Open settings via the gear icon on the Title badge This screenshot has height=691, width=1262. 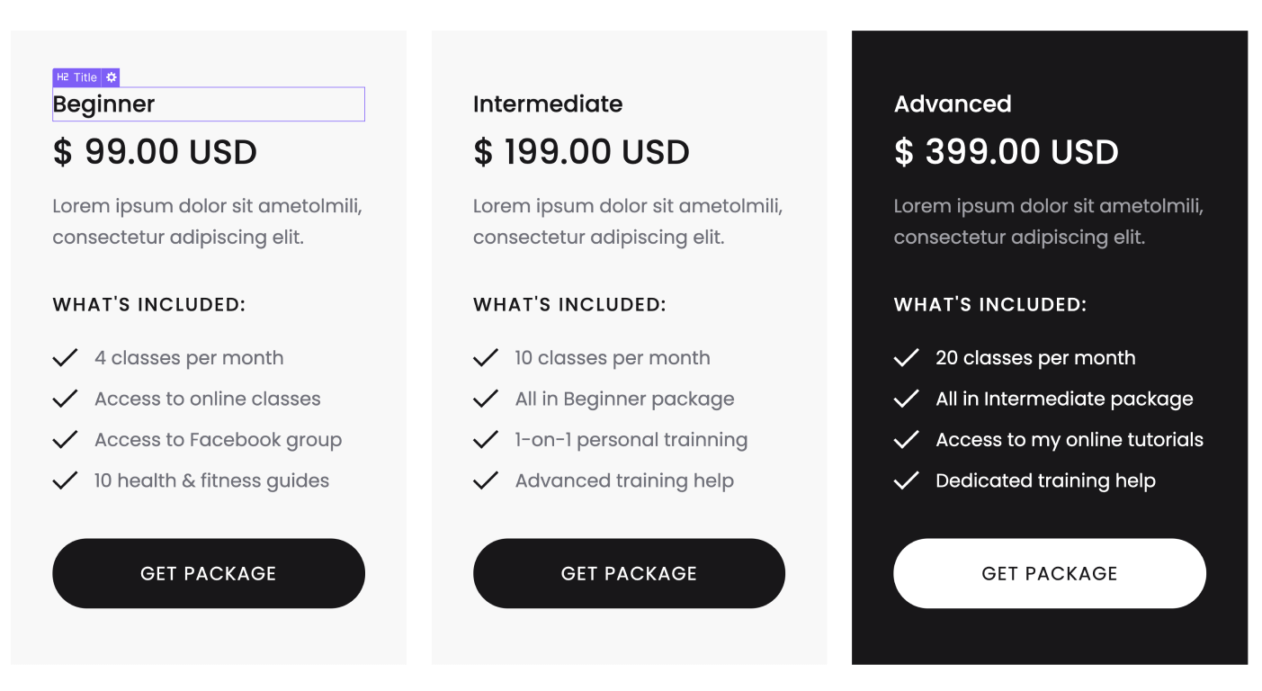112,77
